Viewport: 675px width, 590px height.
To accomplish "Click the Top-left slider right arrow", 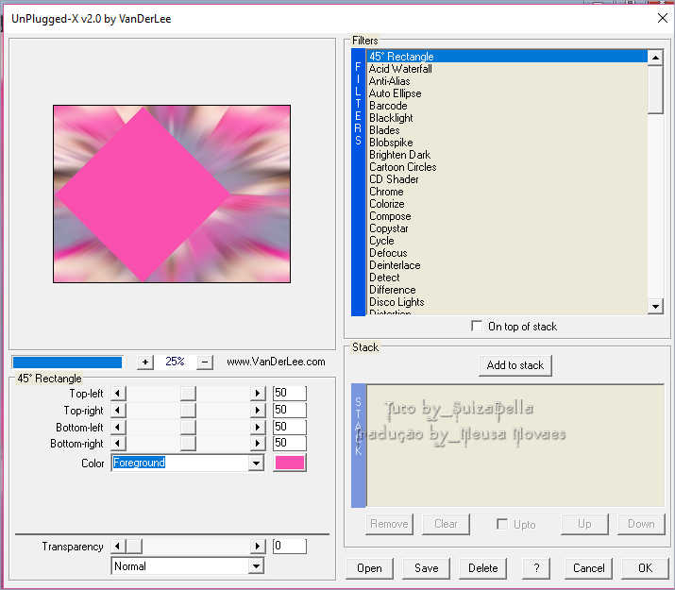I will pos(258,393).
